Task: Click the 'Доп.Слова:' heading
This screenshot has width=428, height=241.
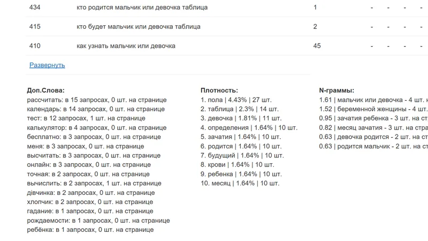Action: tap(45, 91)
